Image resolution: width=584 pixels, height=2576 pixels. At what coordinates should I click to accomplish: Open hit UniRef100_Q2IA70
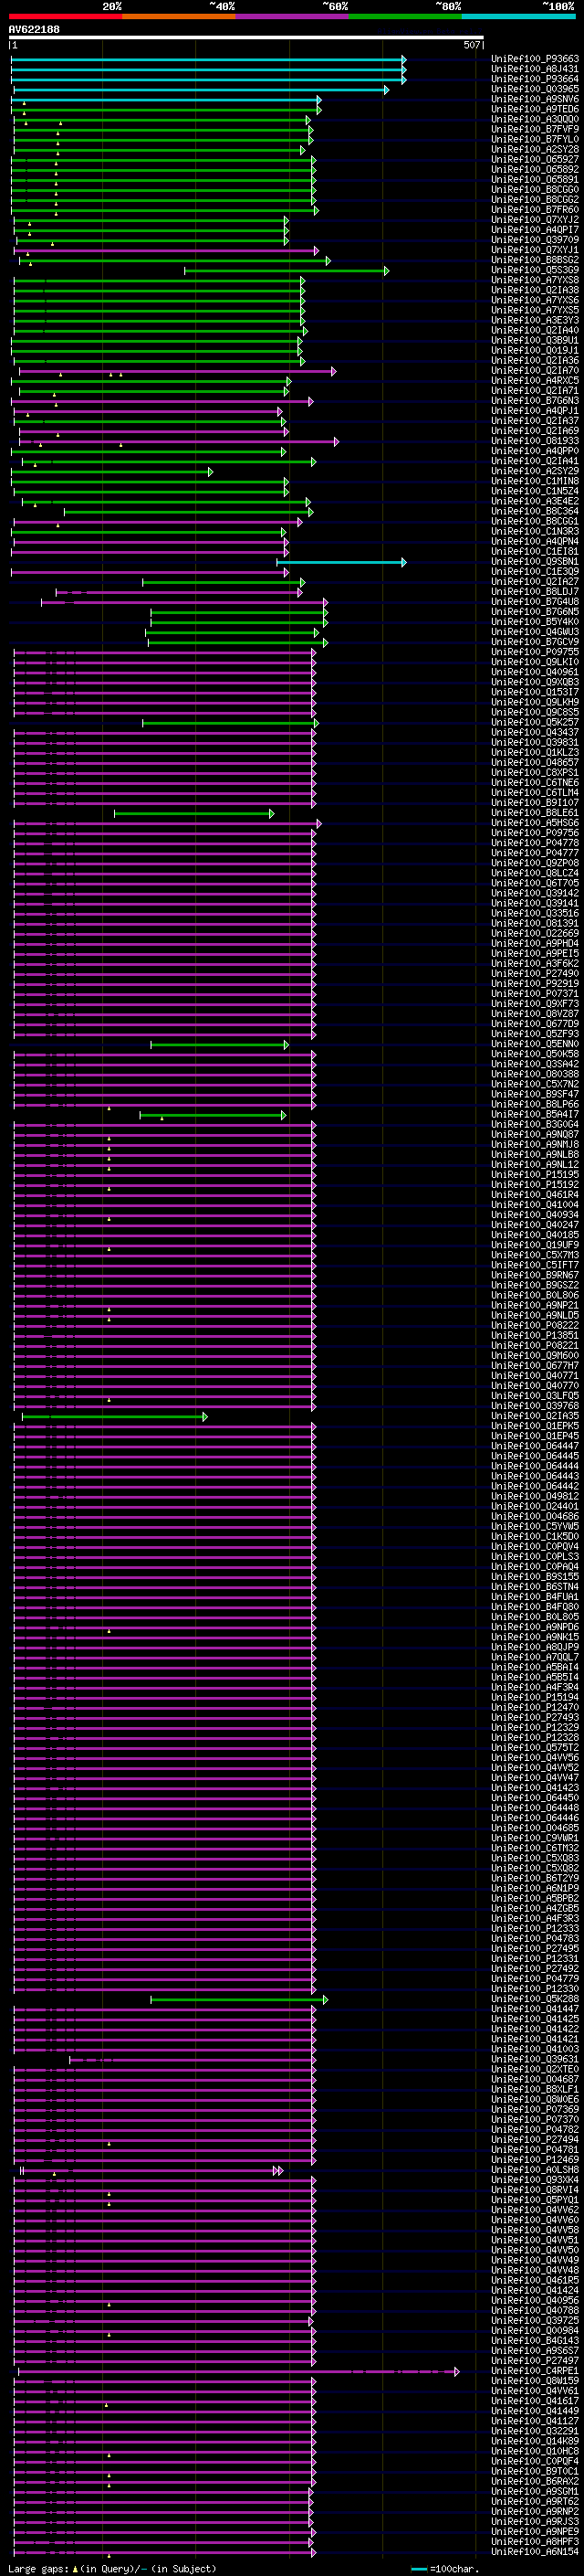[535, 371]
